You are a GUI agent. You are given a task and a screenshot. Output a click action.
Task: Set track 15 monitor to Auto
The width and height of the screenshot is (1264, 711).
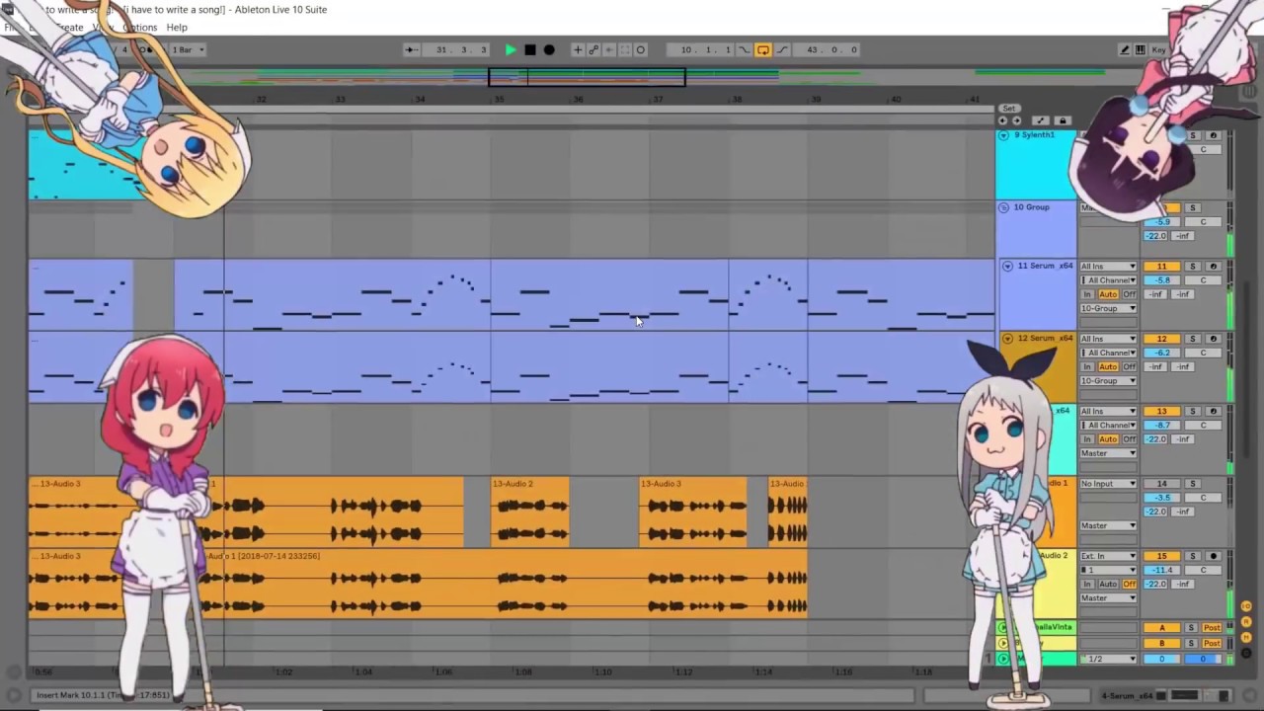(x=1108, y=584)
